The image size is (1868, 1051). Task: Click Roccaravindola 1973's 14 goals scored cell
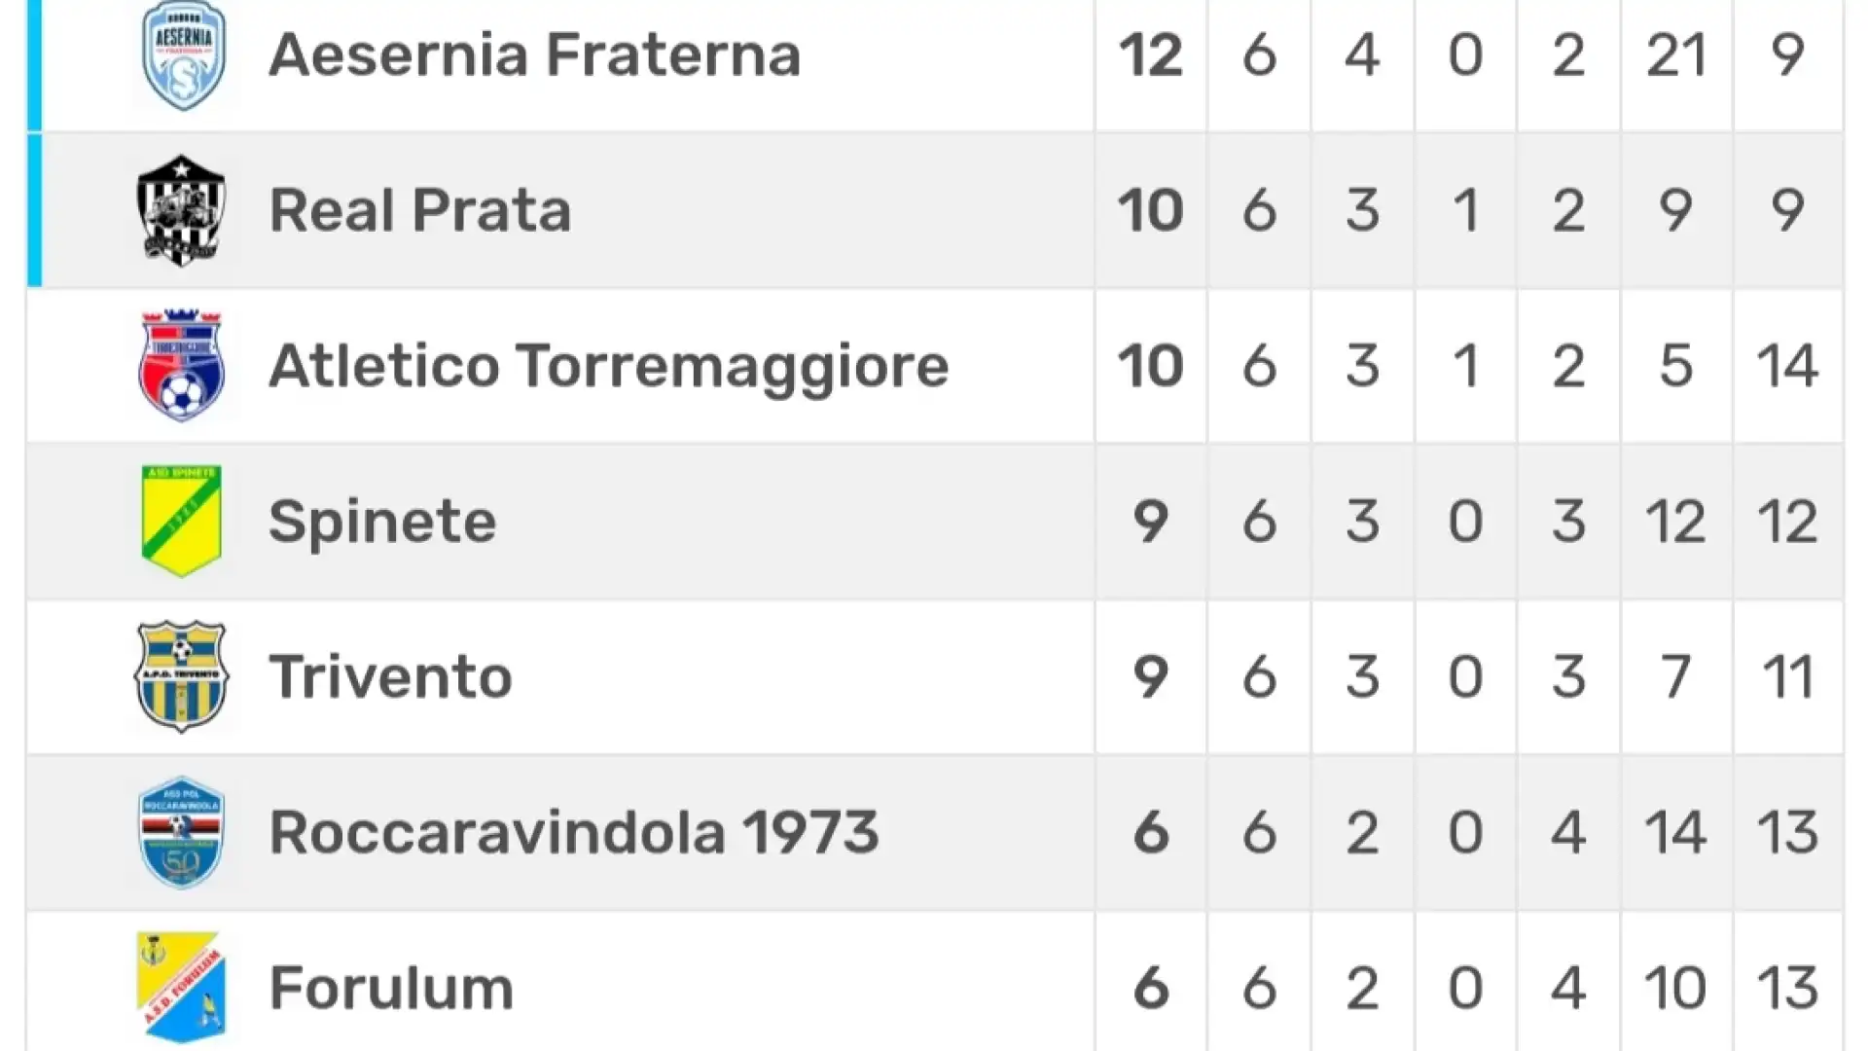point(1675,833)
